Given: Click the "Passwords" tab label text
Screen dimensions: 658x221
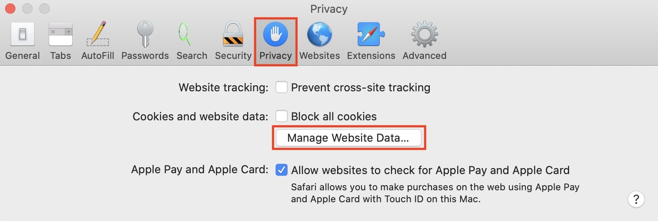Looking at the screenshot, I should point(145,55).
